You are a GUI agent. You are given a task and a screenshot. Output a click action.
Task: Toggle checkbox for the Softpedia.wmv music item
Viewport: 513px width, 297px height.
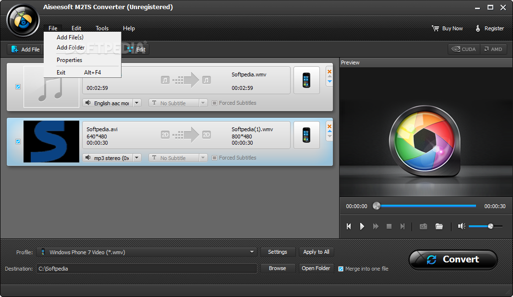click(18, 87)
